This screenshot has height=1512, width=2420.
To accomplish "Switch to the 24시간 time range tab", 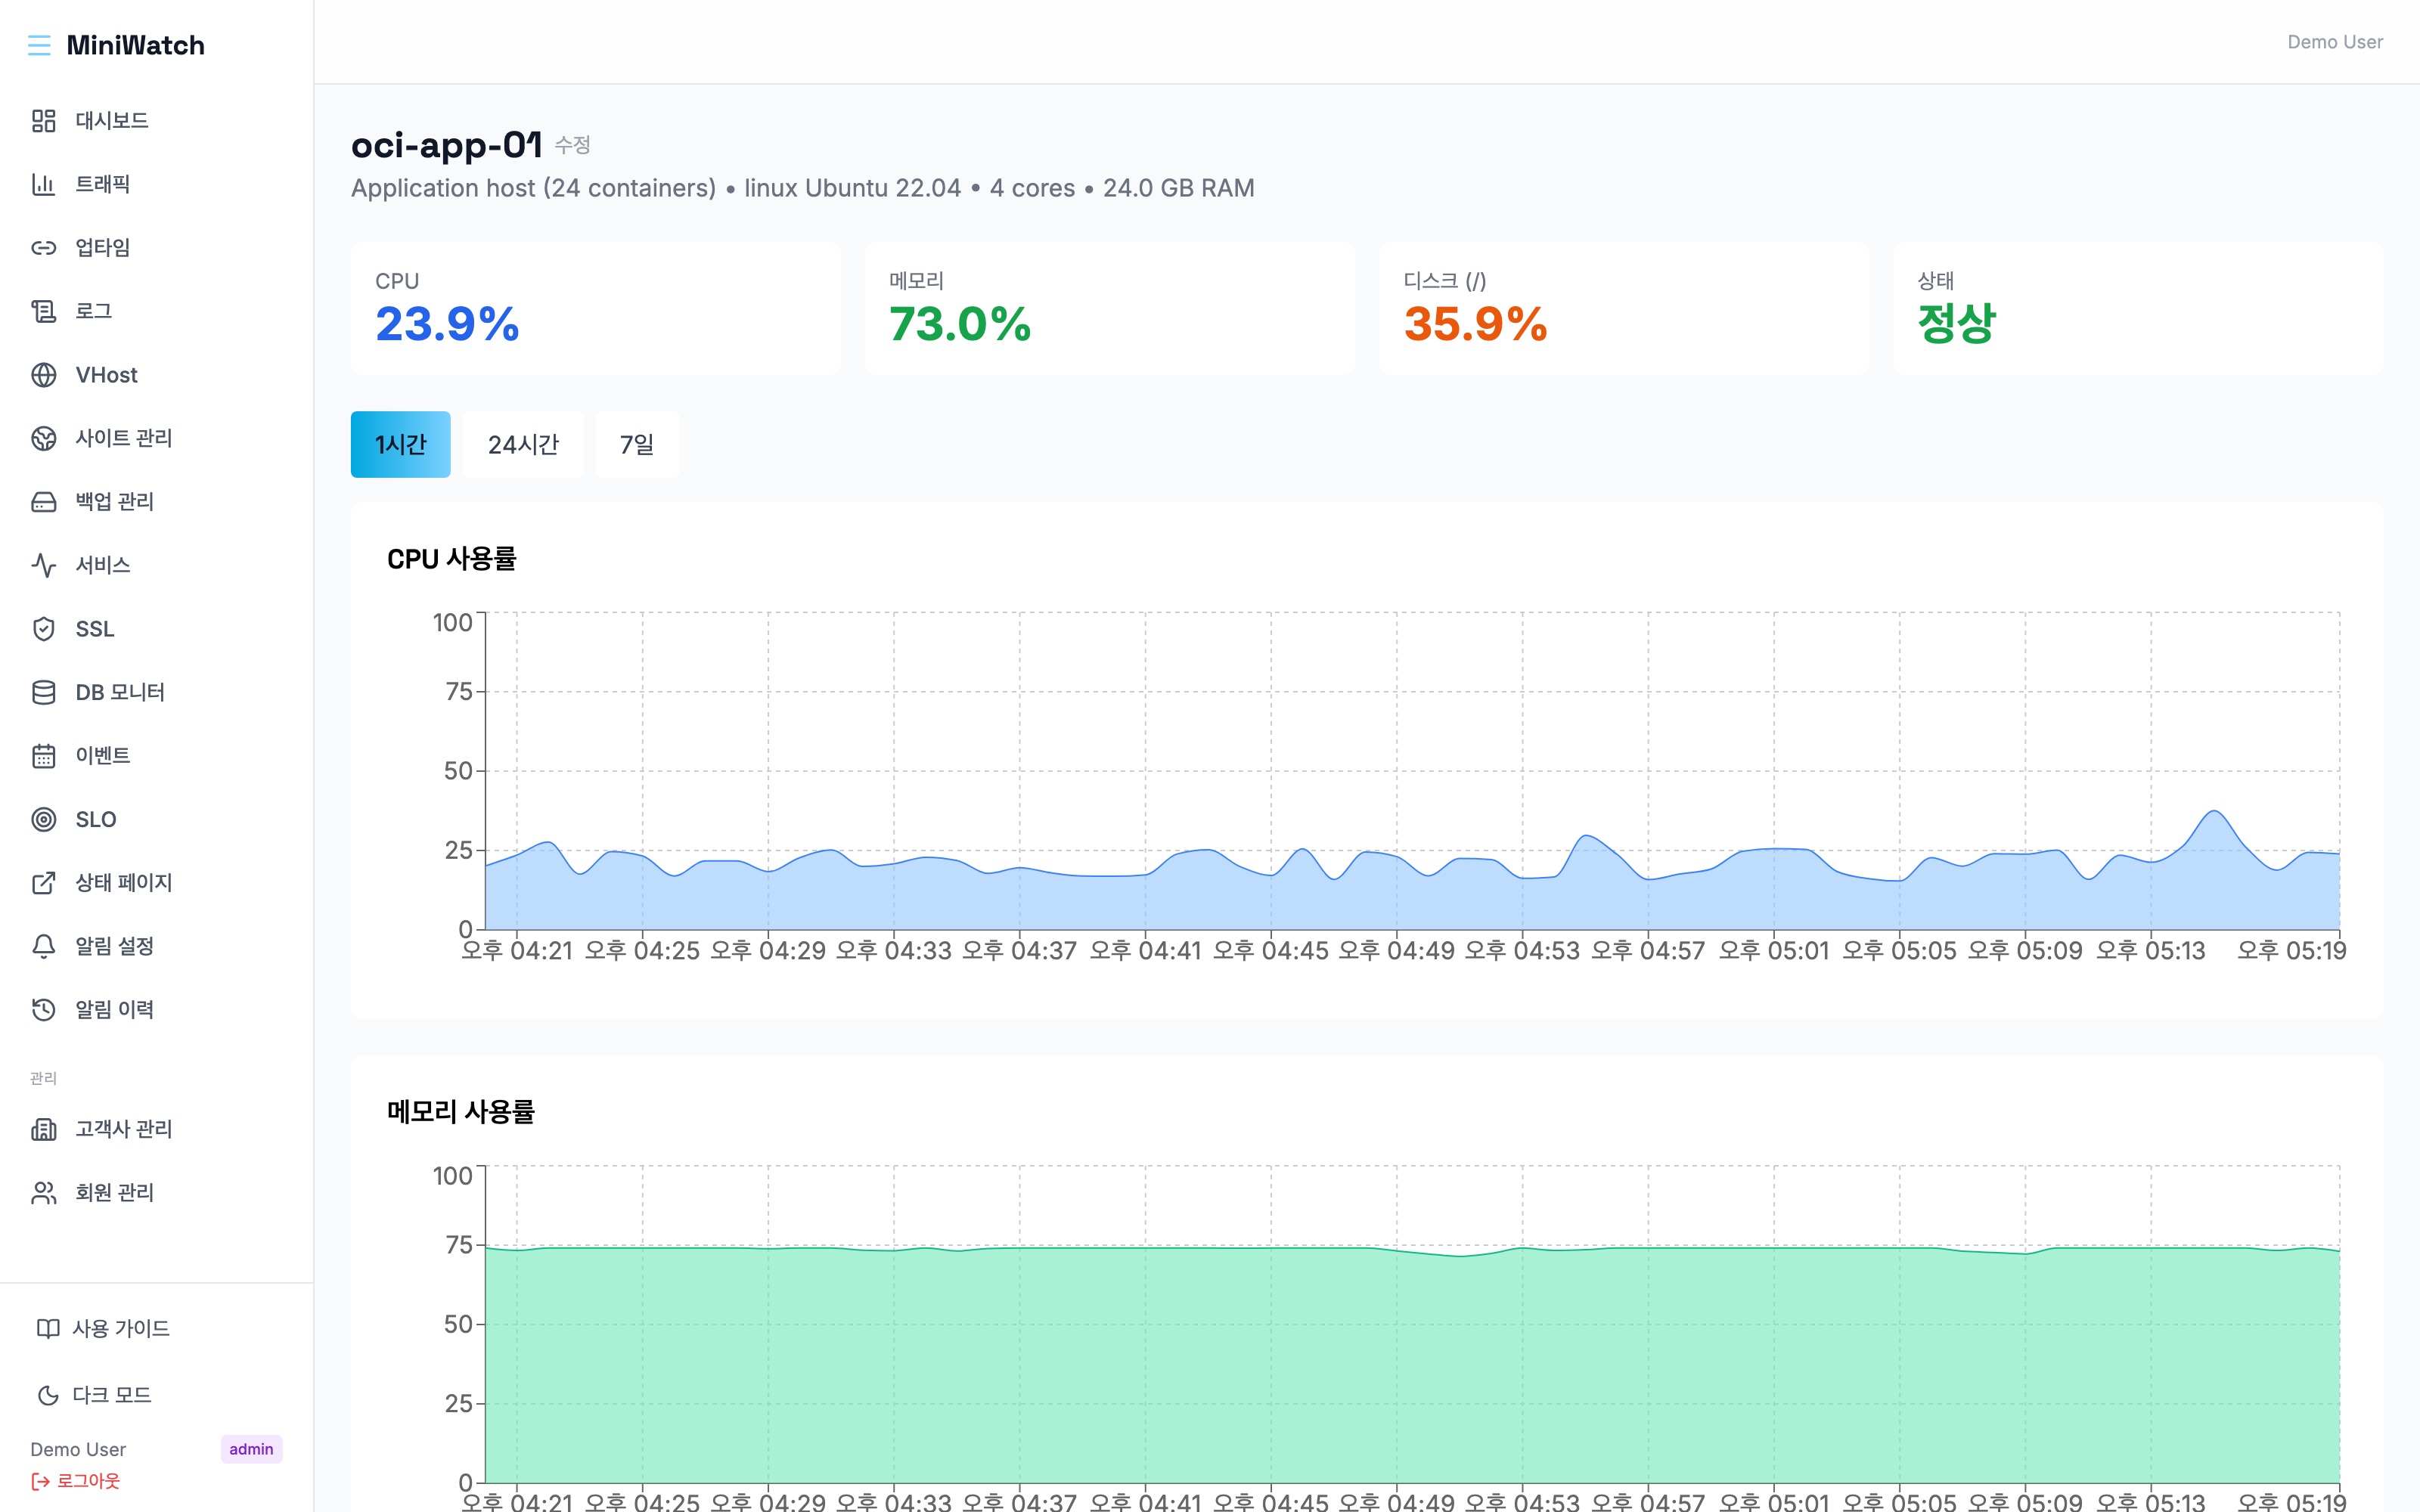I will [x=523, y=444].
